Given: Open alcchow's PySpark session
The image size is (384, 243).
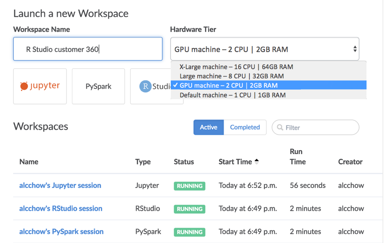Looking at the screenshot, I should pos(62,232).
